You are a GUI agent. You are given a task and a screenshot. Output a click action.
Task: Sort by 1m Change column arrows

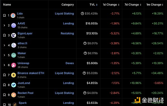coord(163,5)
